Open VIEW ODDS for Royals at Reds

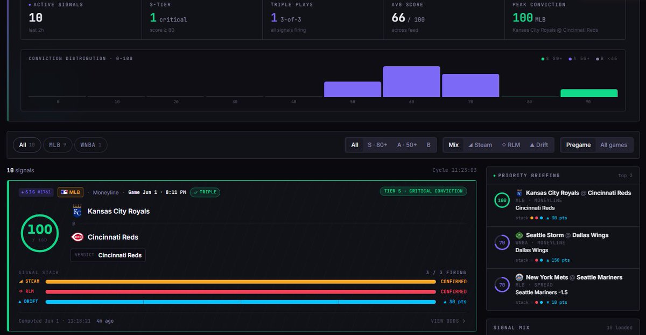(x=448, y=321)
